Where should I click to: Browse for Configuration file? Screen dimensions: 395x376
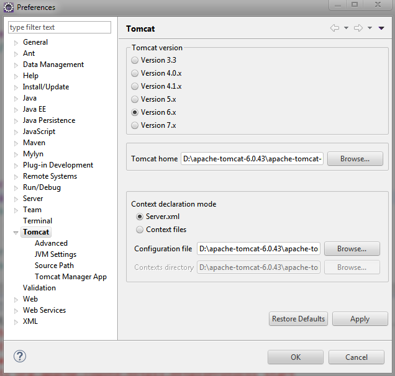pyautogui.click(x=352, y=249)
